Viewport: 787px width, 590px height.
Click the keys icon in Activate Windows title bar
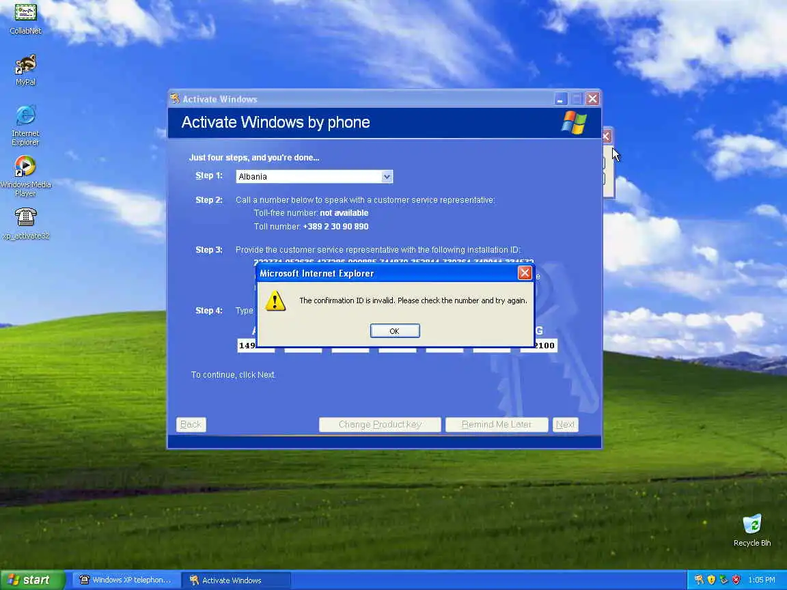[175, 98]
